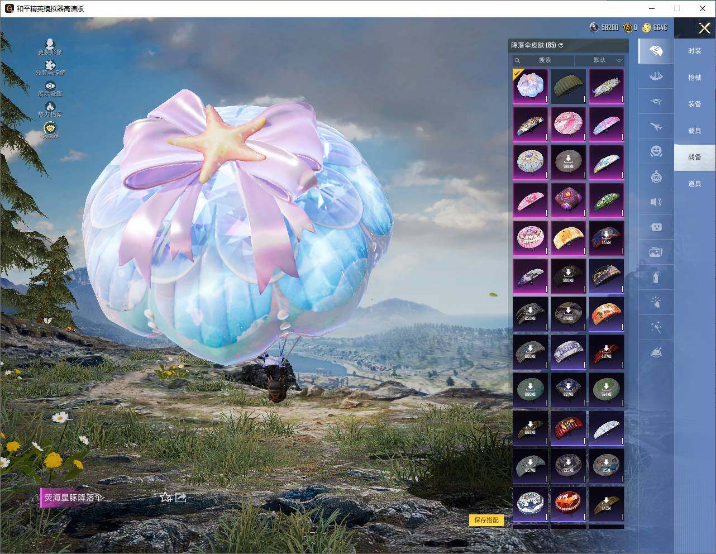Select the robot companion sidebar icon

(656, 177)
